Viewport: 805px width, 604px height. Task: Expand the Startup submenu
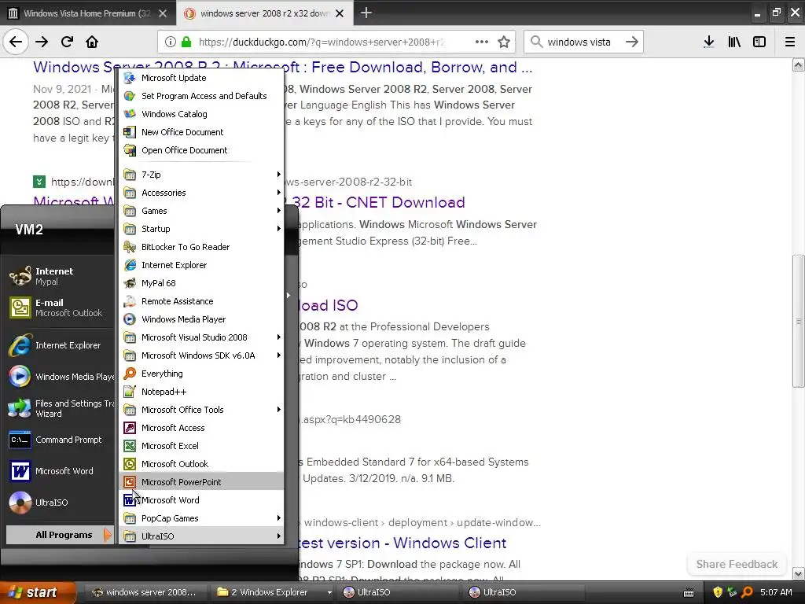(201, 229)
